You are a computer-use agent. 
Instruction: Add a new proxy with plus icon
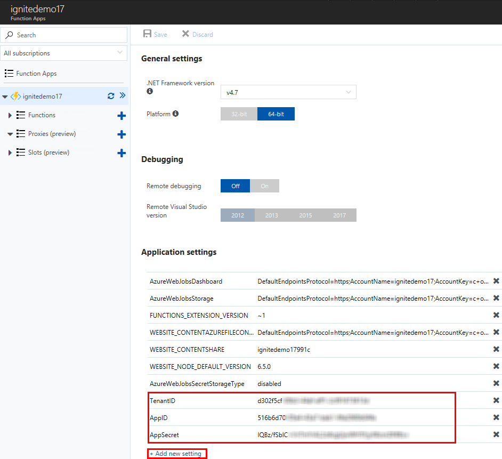pyautogui.click(x=122, y=134)
